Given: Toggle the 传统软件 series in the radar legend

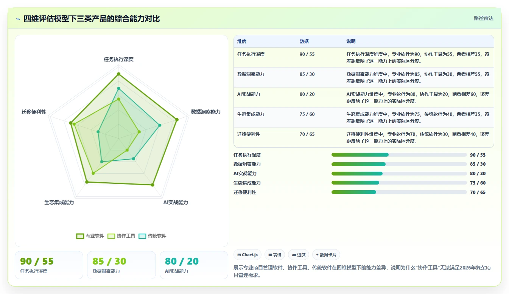Looking at the screenshot, I should pos(152,236).
